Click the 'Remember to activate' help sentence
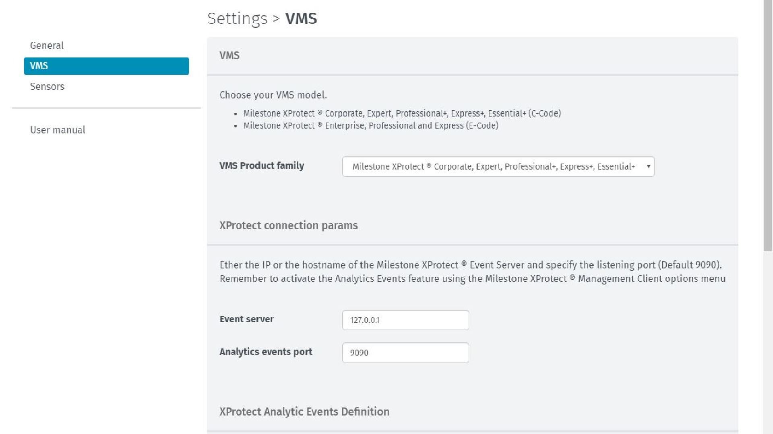The width and height of the screenshot is (773, 434). click(x=472, y=279)
